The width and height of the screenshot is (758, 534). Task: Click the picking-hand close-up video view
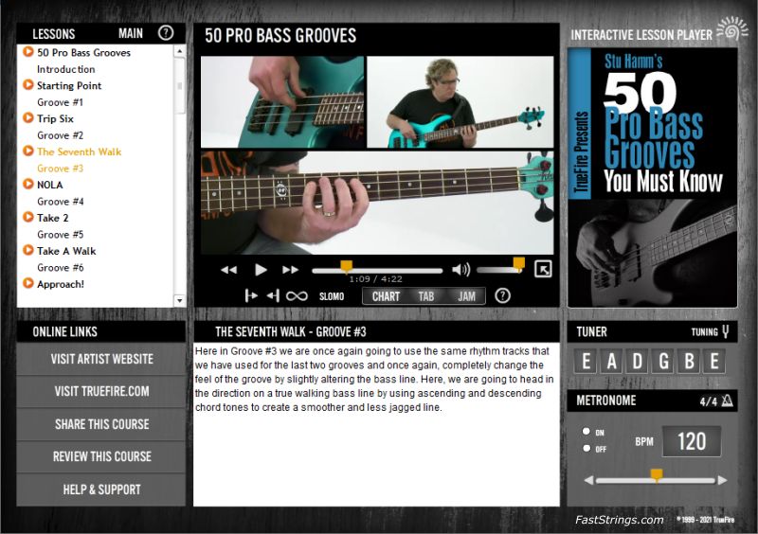click(282, 102)
